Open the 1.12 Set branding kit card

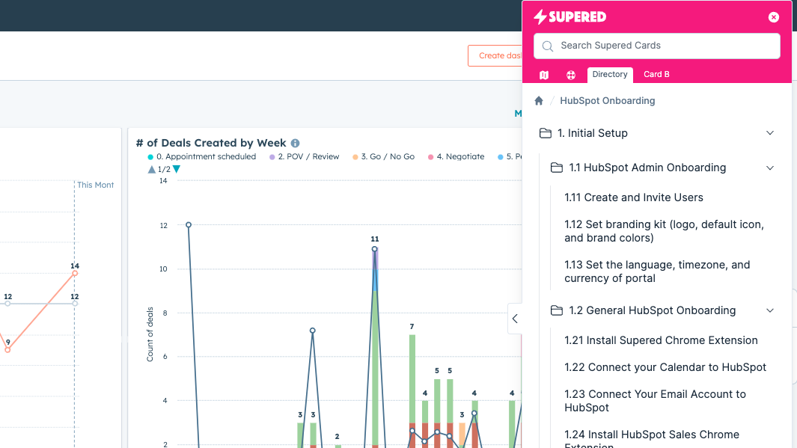pyautogui.click(x=664, y=231)
